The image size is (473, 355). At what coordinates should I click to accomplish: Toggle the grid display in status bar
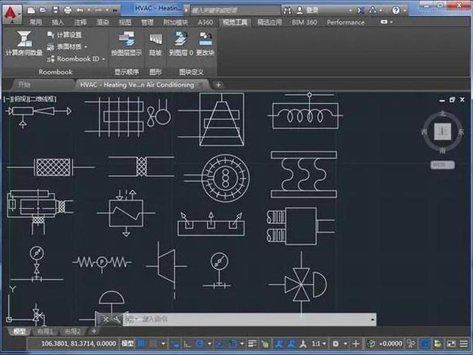tap(141, 343)
